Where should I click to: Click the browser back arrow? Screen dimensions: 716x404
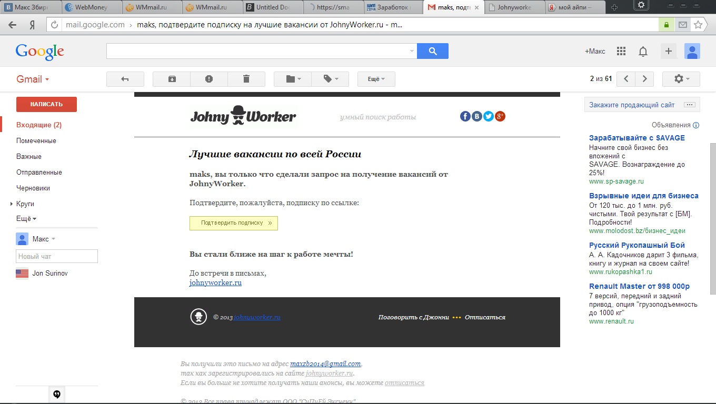12,25
